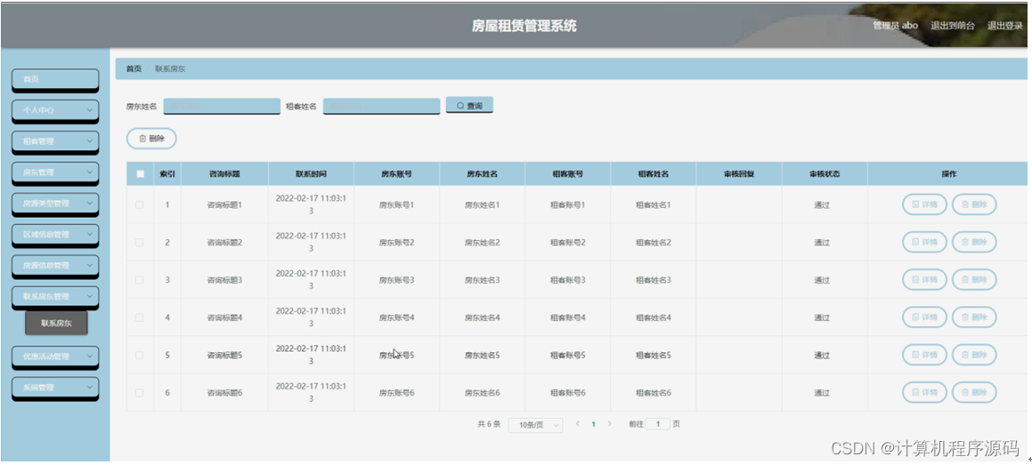Click the 管理员 abo account label
This screenshot has height=465, width=1032.
pos(895,26)
